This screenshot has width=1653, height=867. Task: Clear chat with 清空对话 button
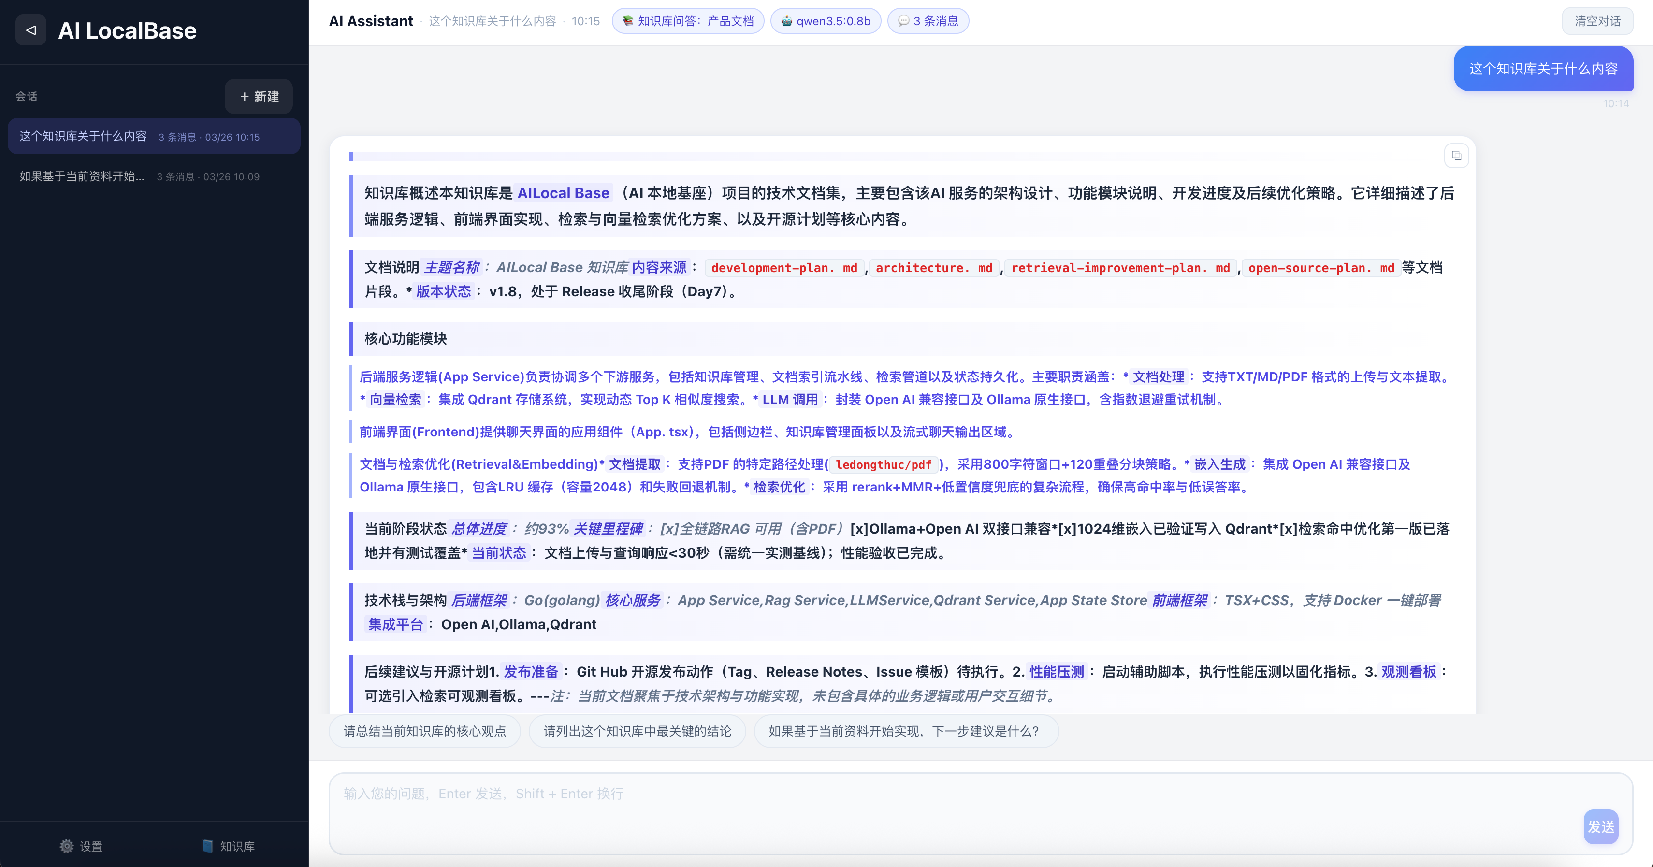1597,21
